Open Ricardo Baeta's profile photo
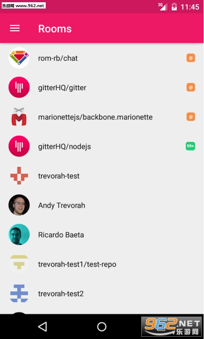This screenshot has width=204, height=339. [19, 235]
